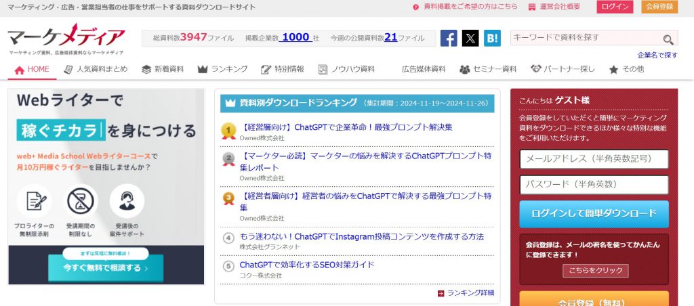Click the Webライター banner image
The height and width of the screenshot is (306, 694).
pyautogui.click(x=106, y=187)
